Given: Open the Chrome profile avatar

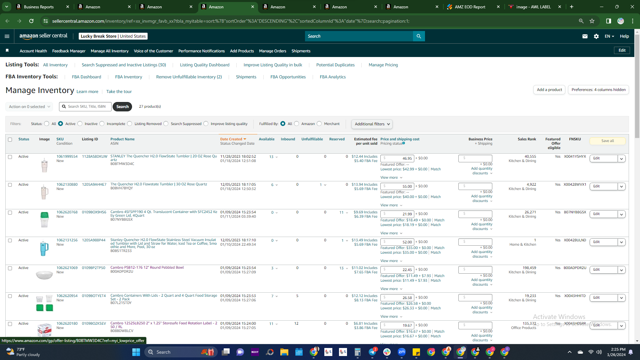Looking at the screenshot, I should point(621,21).
